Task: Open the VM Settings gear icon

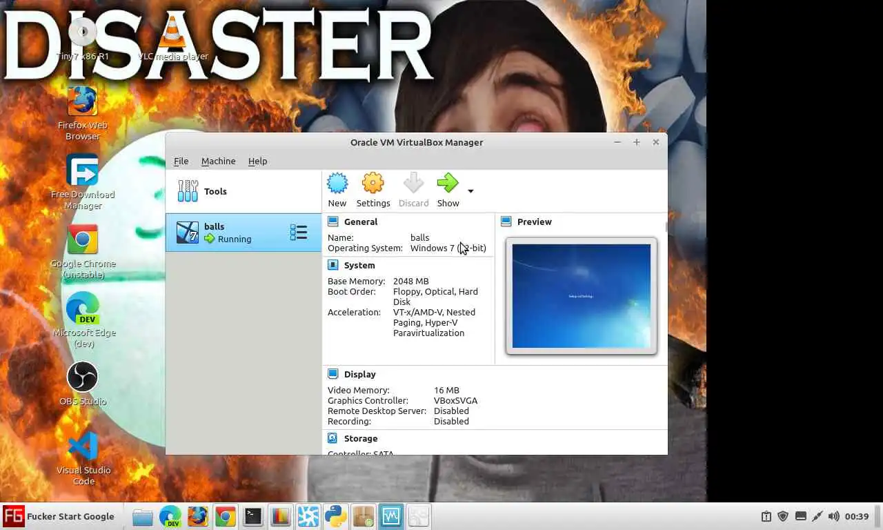Action: pos(373,184)
